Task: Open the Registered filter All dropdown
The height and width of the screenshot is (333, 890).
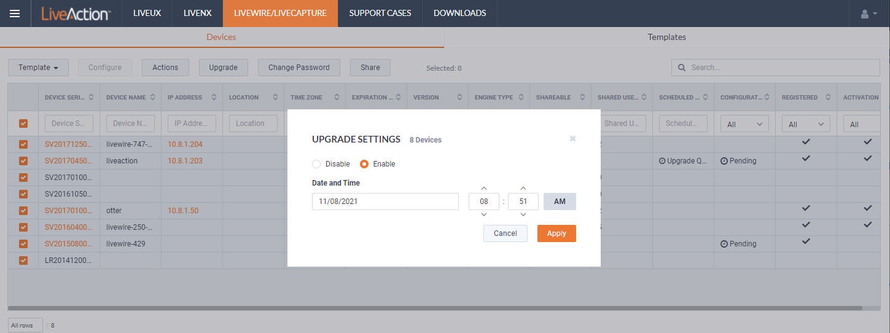Action: (x=805, y=124)
